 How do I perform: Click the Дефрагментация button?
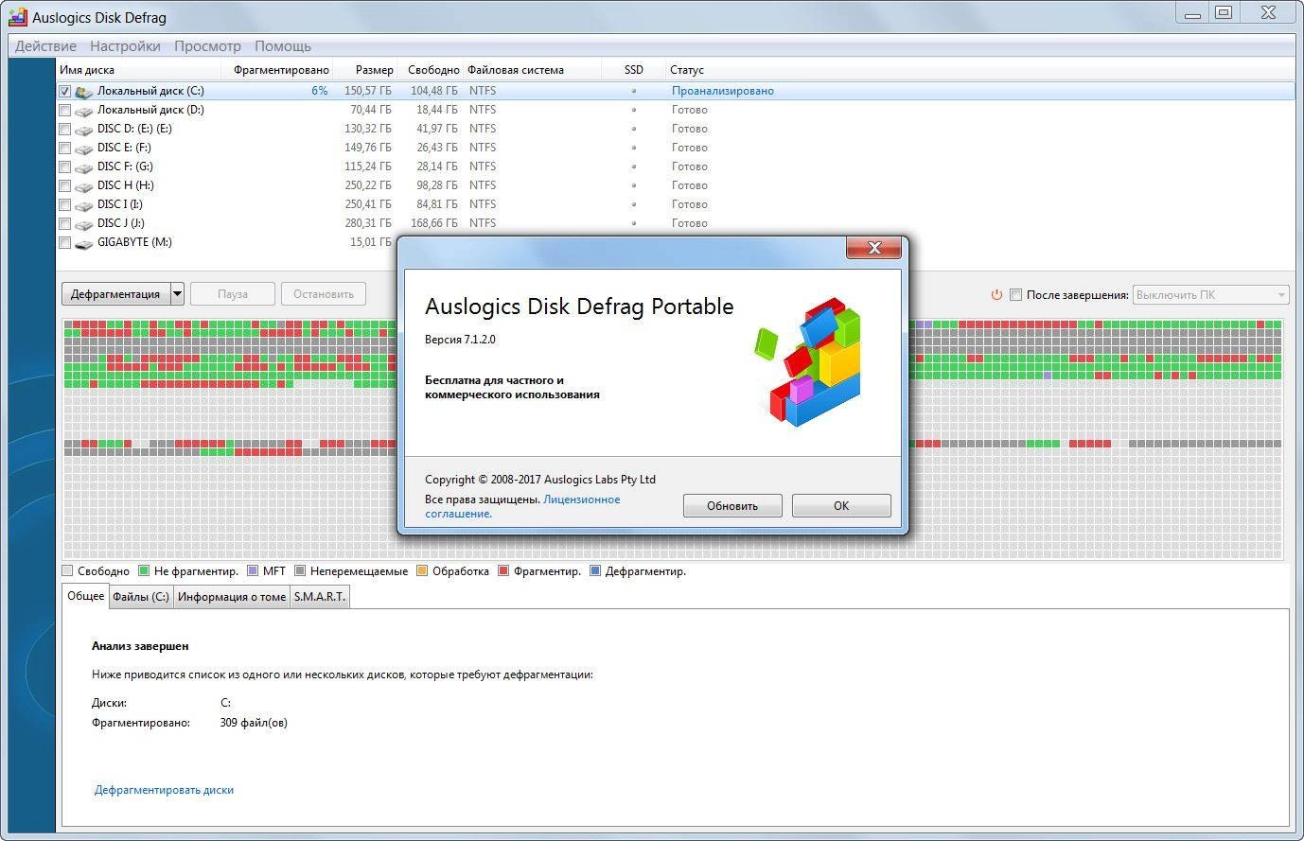(x=115, y=294)
